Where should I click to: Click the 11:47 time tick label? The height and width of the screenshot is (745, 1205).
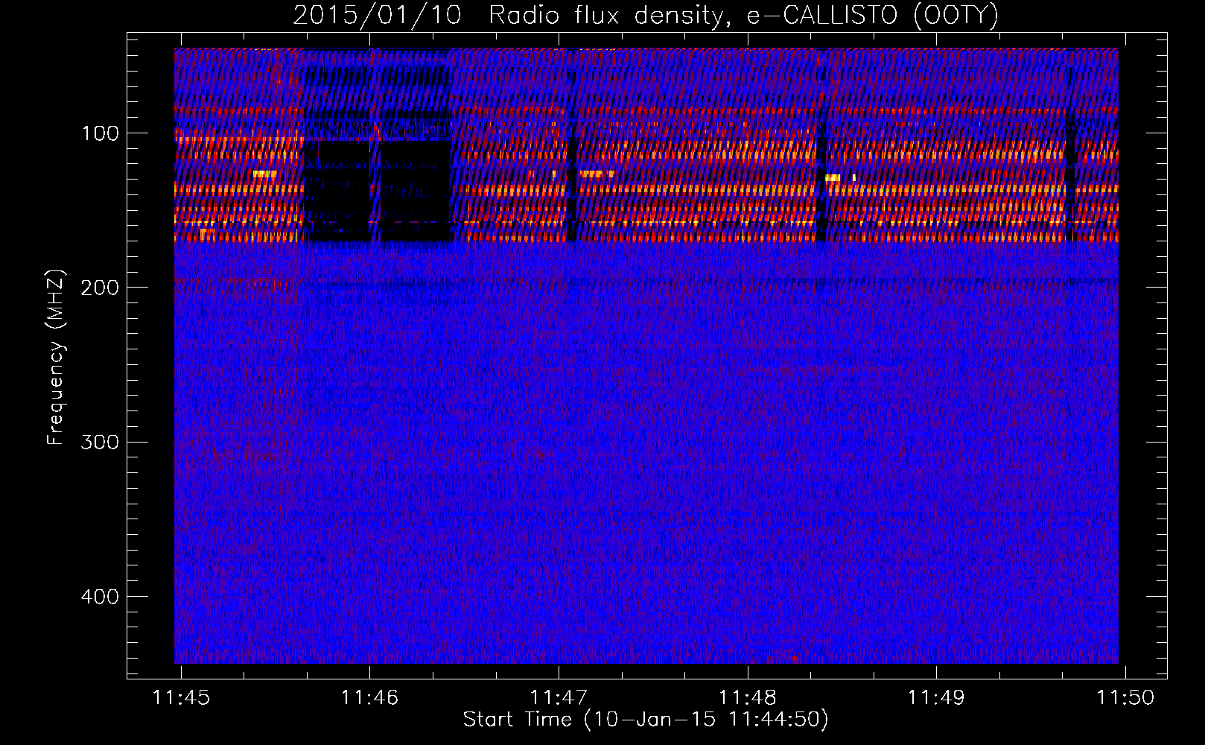coord(559,697)
